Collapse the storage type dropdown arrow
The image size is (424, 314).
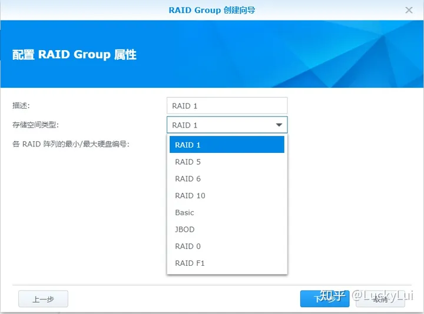tap(279, 125)
